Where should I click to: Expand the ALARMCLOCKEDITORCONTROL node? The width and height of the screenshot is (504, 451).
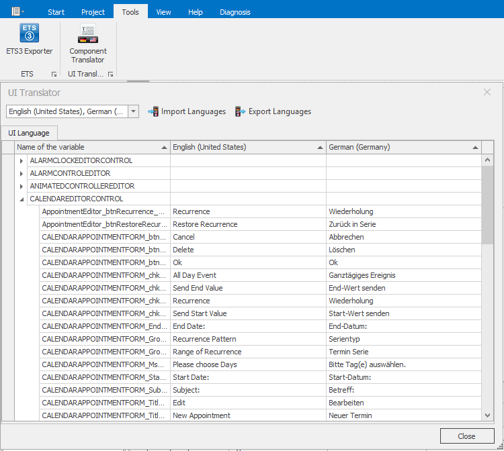22,161
